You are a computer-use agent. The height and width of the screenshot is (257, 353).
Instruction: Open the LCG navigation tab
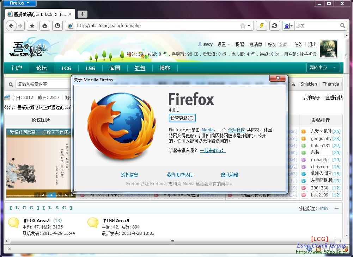pos(66,68)
